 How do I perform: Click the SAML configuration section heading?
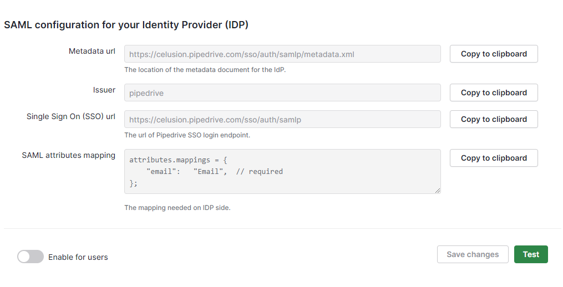[126, 25]
